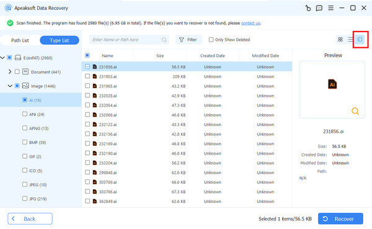Sort by the Name column header
Image resolution: width=372 pixels, height=229 pixels.
[107, 56]
